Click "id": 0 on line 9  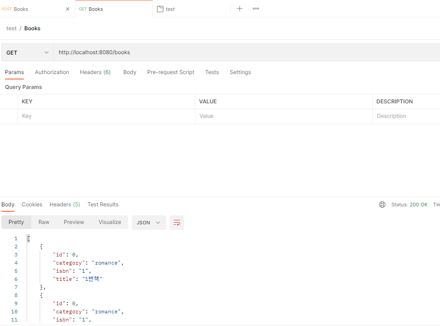click(65, 303)
